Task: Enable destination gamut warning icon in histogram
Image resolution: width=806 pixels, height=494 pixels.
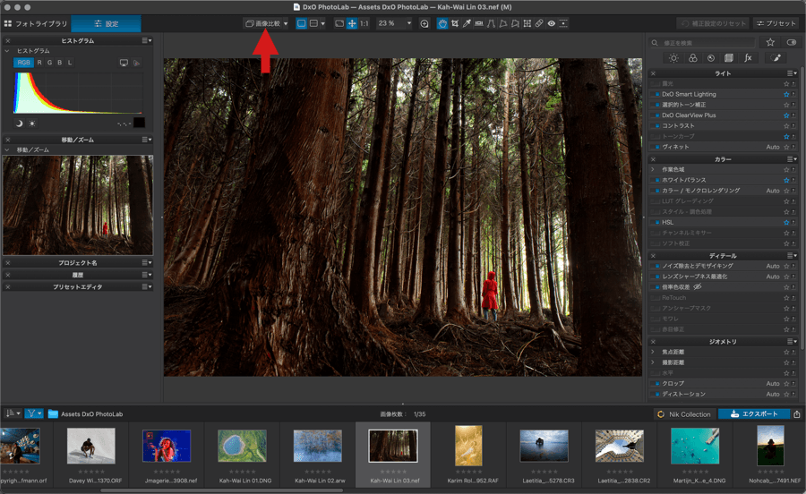Action: click(x=136, y=63)
